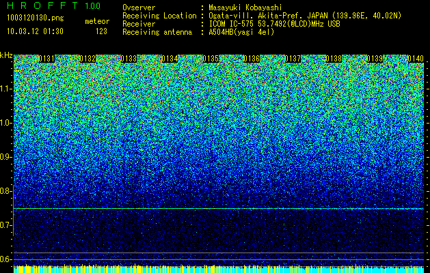
Task: Click the bright carrier line near 0.75 kHz
Action: pos(219,209)
